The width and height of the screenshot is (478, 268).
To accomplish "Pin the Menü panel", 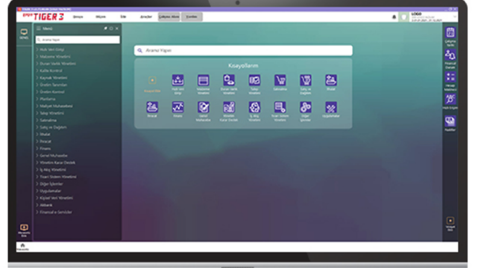I will click(x=105, y=28).
